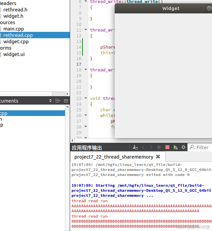Collapse code fold at line 23
Viewport: 212px width, 231px height.
pyautogui.click(x=86, y=98)
